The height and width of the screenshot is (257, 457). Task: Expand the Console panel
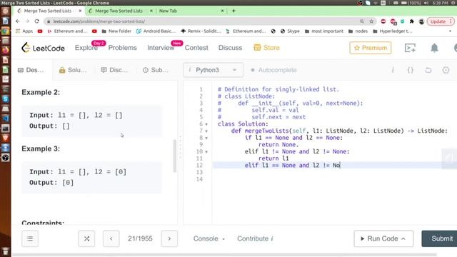tap(209, 238)
